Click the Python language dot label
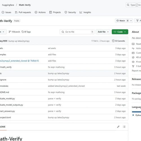 [x=137, y=115]
